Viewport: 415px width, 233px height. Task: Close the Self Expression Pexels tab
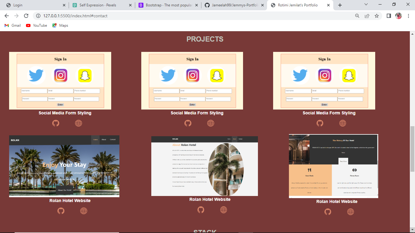(130, 5)
